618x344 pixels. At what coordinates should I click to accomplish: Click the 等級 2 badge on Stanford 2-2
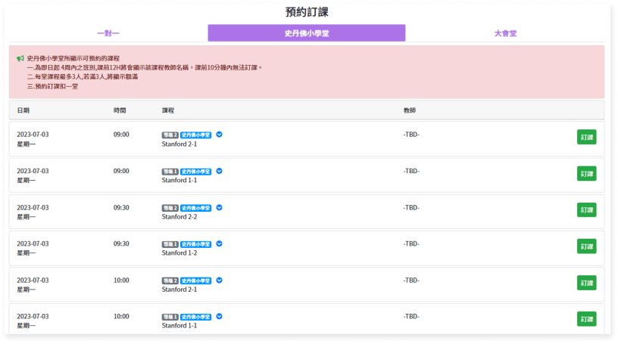pyautogui.click(x=170, y=207)
